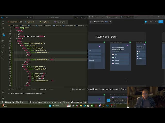Change the UTF-8 encoding in status bar
Image resolution: width=165 pixels, height=123 pixels.
(54, 102)
